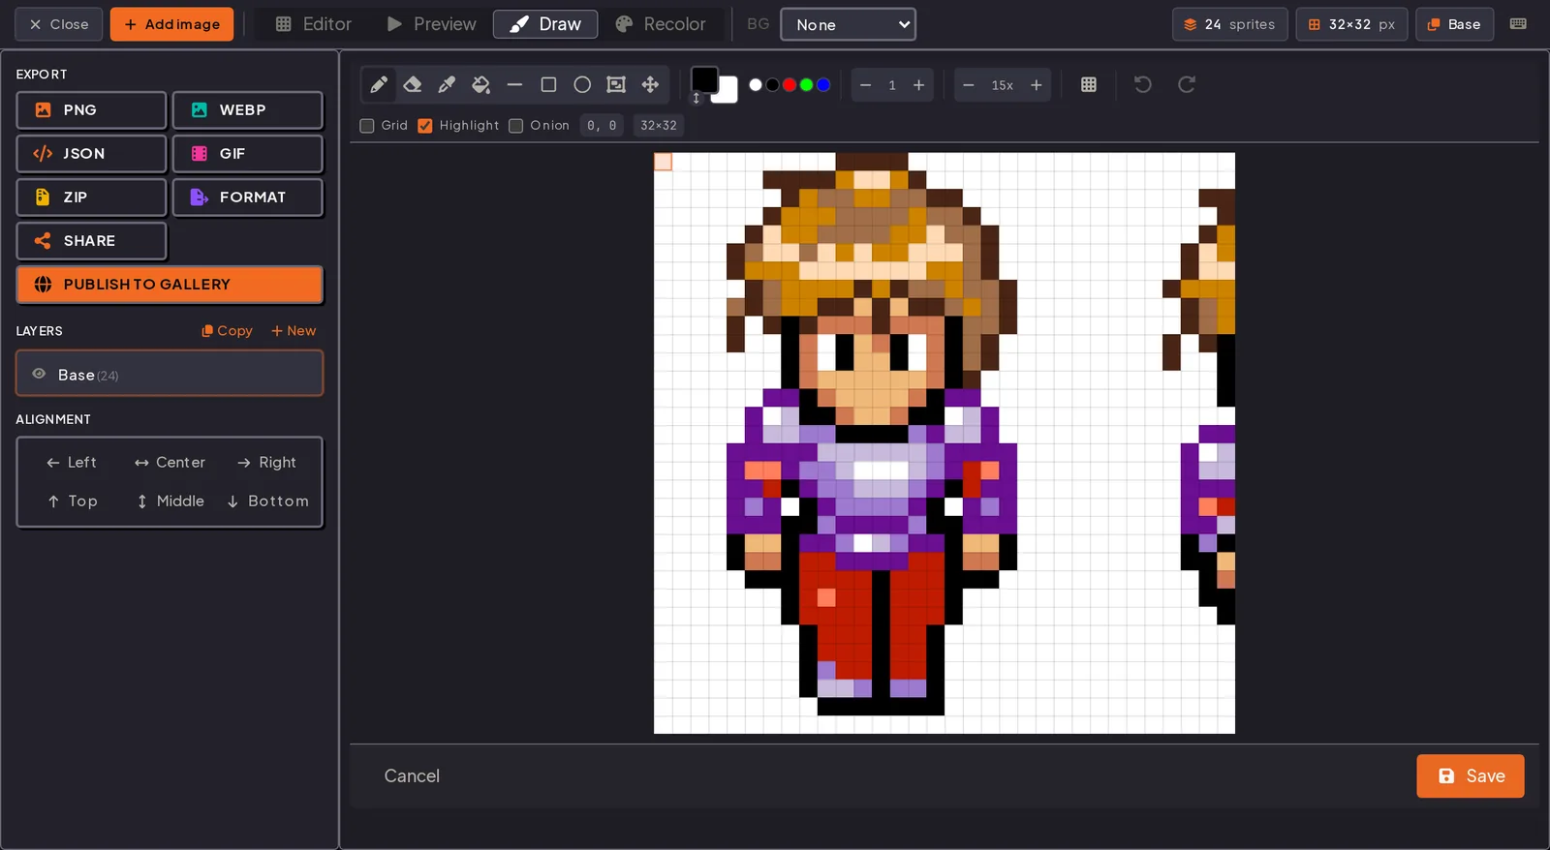This screenshot has width=1550, height=850.
Task: Pick the green quick color dot
Action: (x=806, y=85)
